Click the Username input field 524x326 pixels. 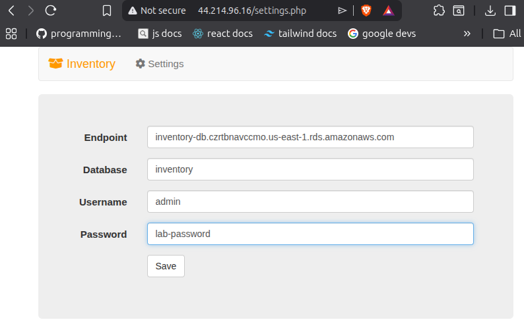pyautogui.click(x=310, y=202)
